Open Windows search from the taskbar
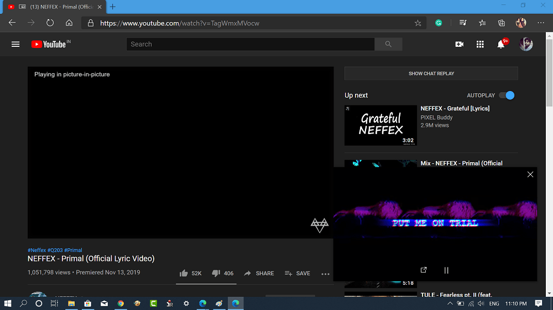The image size is (553, 310). click(23, 303)
